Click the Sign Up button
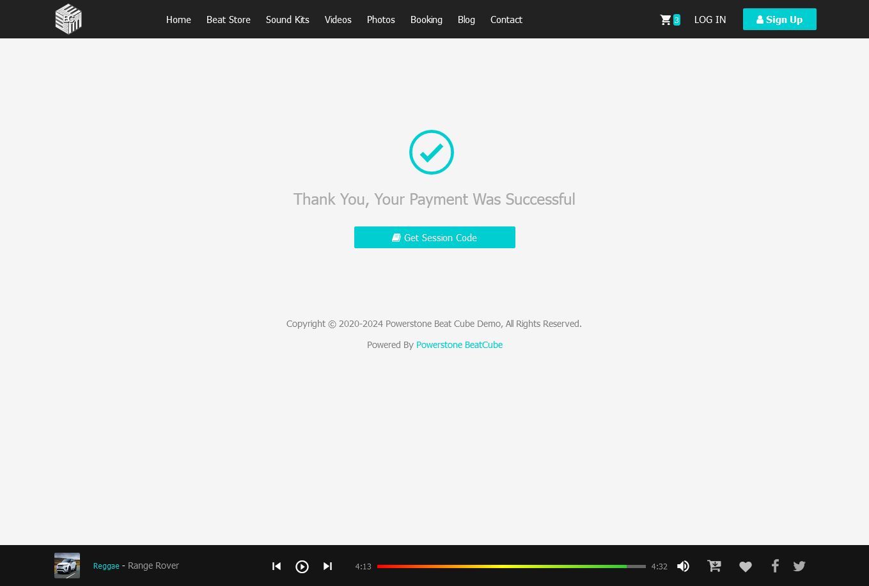869x586 pixels. coord(779,19)
